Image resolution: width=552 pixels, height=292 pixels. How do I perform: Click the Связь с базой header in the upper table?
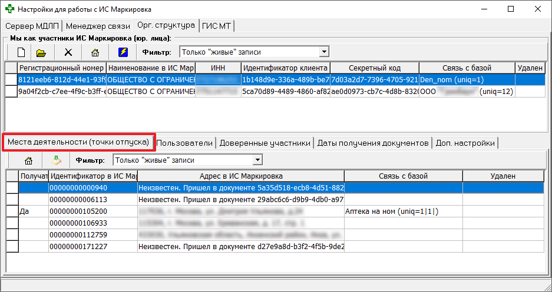[x=467, y=68]
